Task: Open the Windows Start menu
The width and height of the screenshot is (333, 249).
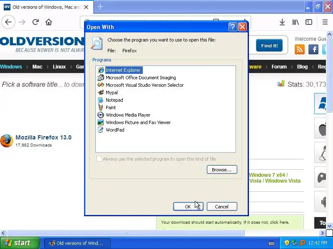Action: coord(20,243)
